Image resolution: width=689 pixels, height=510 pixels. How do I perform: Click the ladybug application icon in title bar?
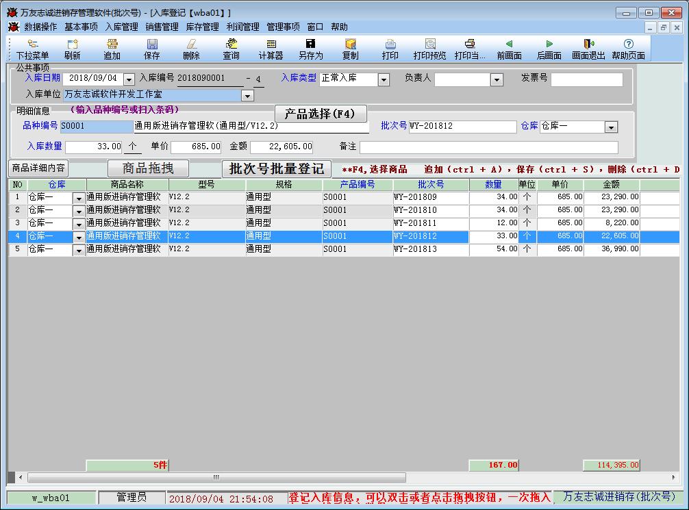click(x=12, y=13)
